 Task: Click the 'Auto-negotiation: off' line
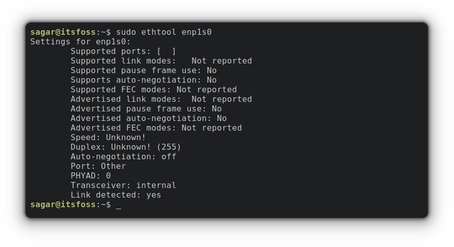click(123, 157)
